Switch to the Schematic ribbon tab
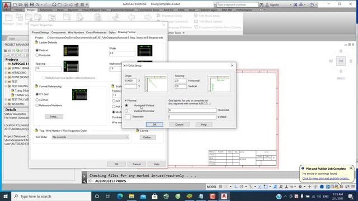Viewport: 358px width, 201px height. tap(46, 10)
